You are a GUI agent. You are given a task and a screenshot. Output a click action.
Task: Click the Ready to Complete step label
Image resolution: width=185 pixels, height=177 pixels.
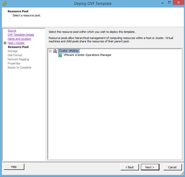click(20, 67)
